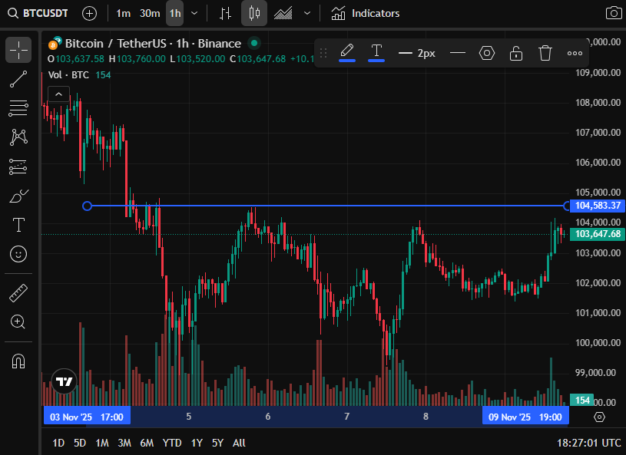Image resolution: width=626 pixels, height=455 pixels.
Task: Change text color in drawing toolbar
Action: [x=376, y=52]
